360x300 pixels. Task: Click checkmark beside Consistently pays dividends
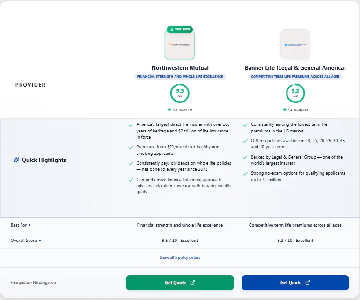click(x=131, y=163)
